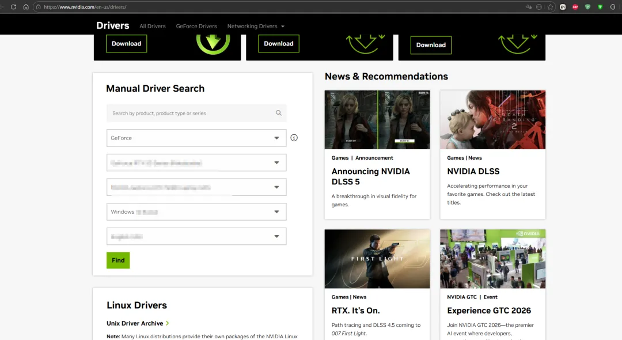Click the News & Recommendations heading
Screen dimensions: 622x340
[x=386, y=76]
